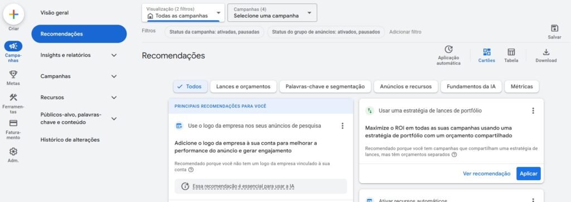Open Selecione uma campanha dropdown
Image resolution: width=571 pixels, height=202 pixels.
coord(272,13)
